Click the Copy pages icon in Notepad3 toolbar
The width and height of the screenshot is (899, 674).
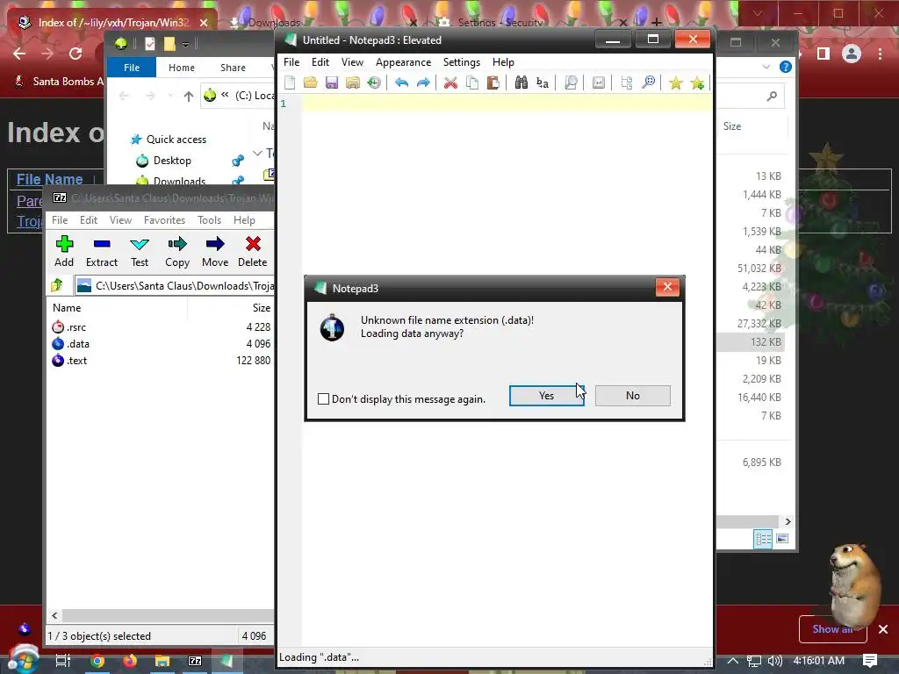[x=471, y=82]
